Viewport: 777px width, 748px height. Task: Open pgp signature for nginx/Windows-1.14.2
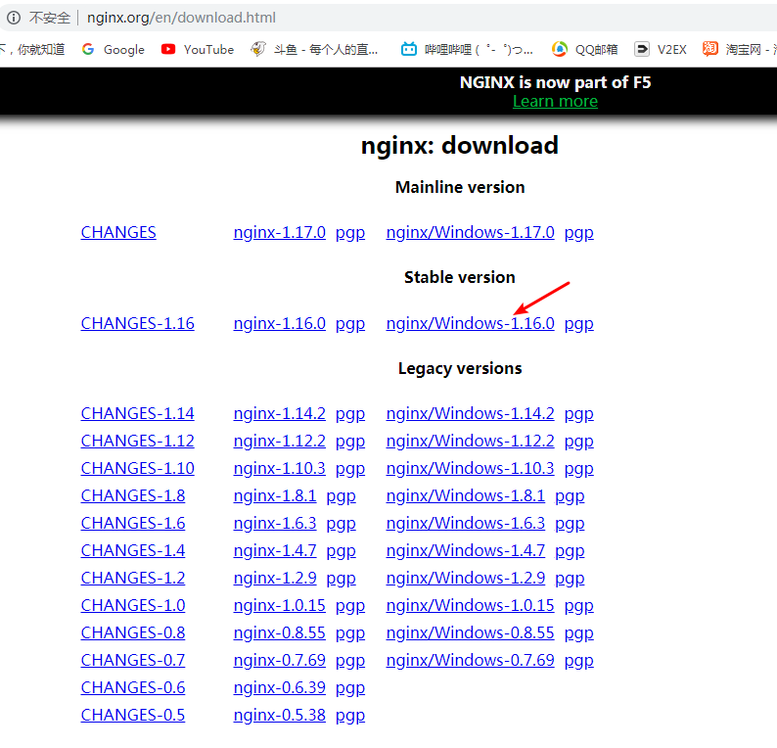[x=578, y=414]
